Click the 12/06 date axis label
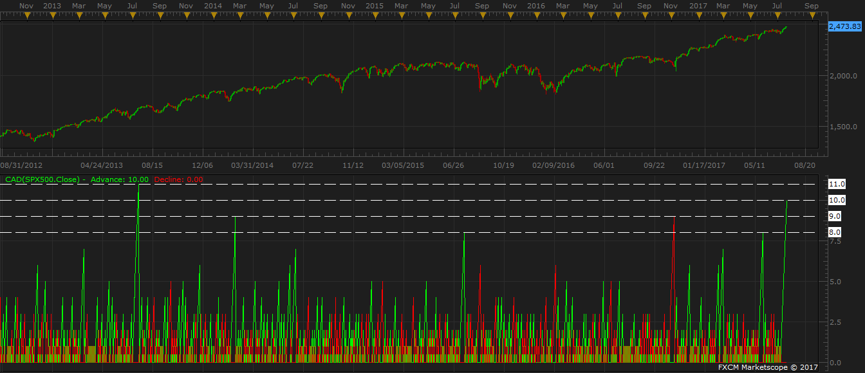 (x=202, y=165)
